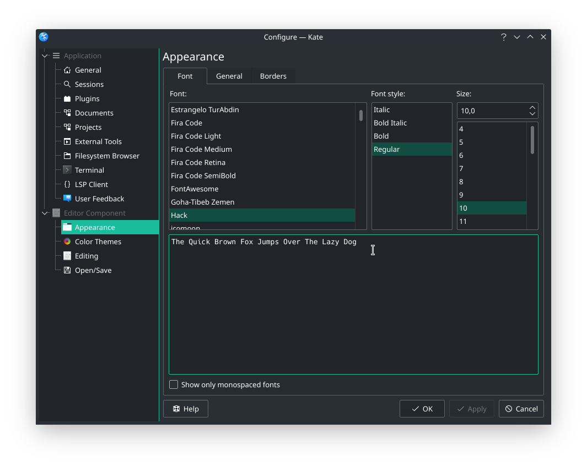This screenshot has height=467, width=587.
Task: Select the Fira Code SemiBold font
Action: pos(262,175)
